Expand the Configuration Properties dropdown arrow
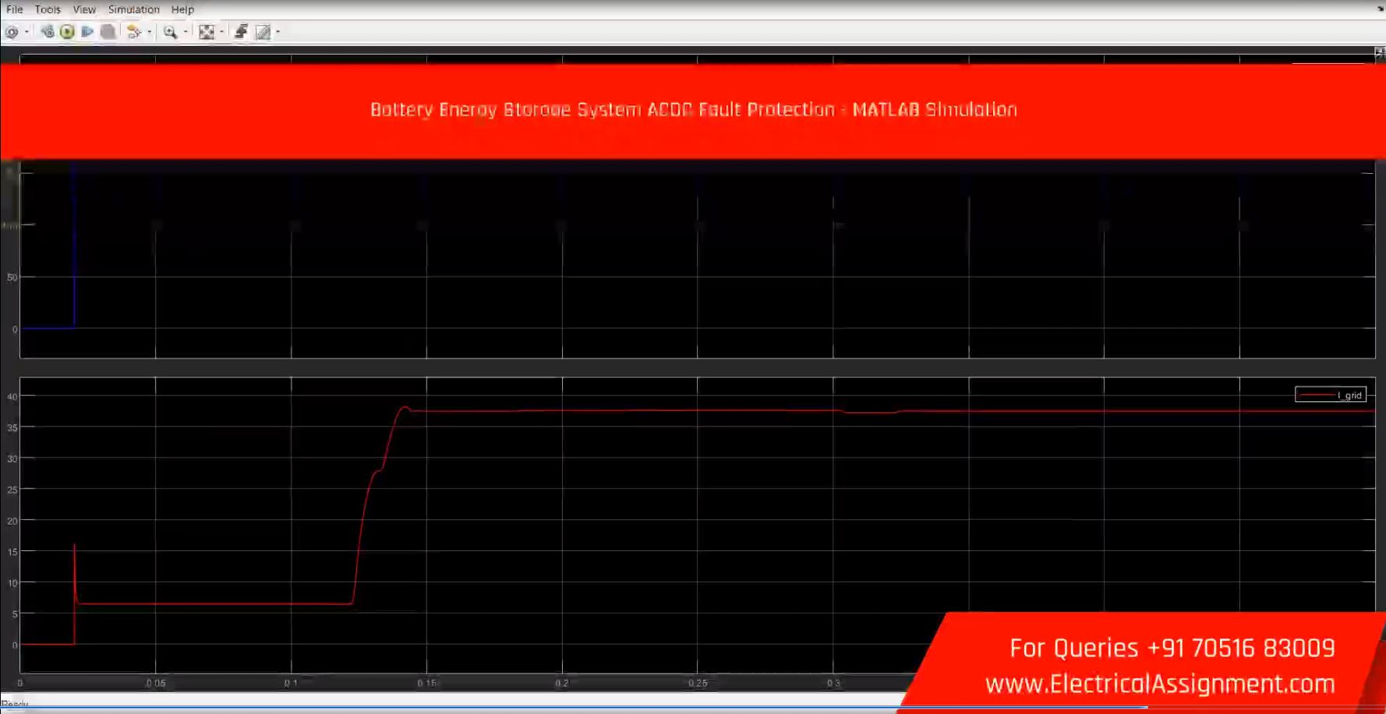Image resolution: width=1386 pixels, height=714 pixels. coord(27,32)
